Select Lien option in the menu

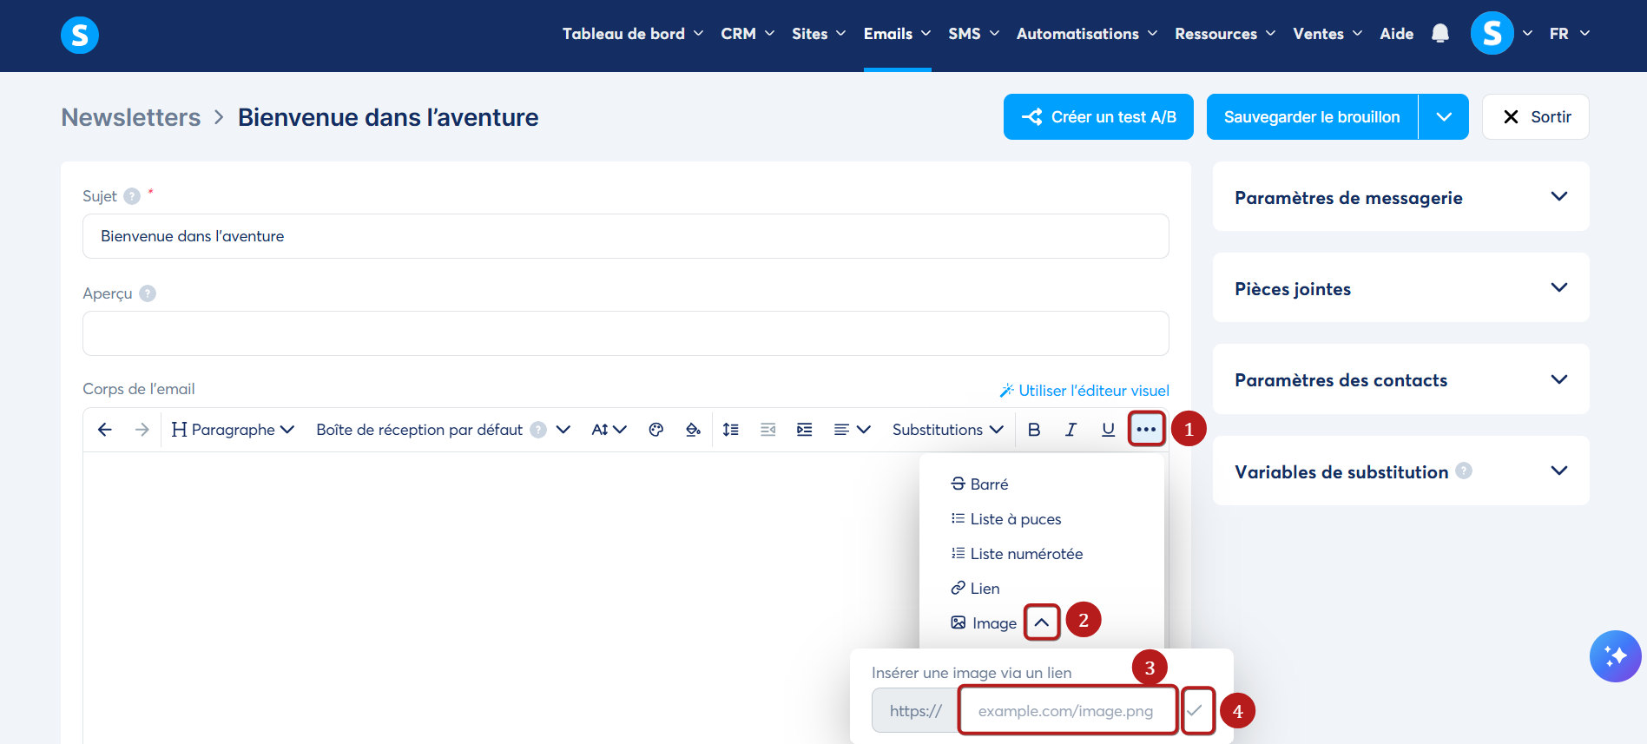pyautogui.click(x=975, y=589)
